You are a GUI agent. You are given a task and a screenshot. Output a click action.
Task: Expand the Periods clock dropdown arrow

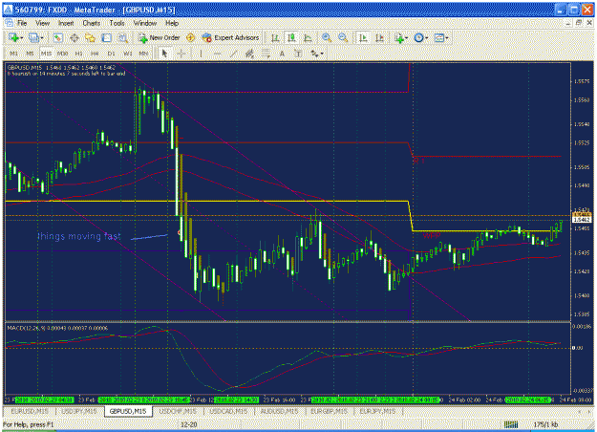427,37
